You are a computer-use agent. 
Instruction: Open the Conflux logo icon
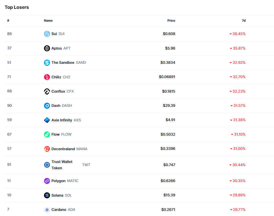click(47, 91)
